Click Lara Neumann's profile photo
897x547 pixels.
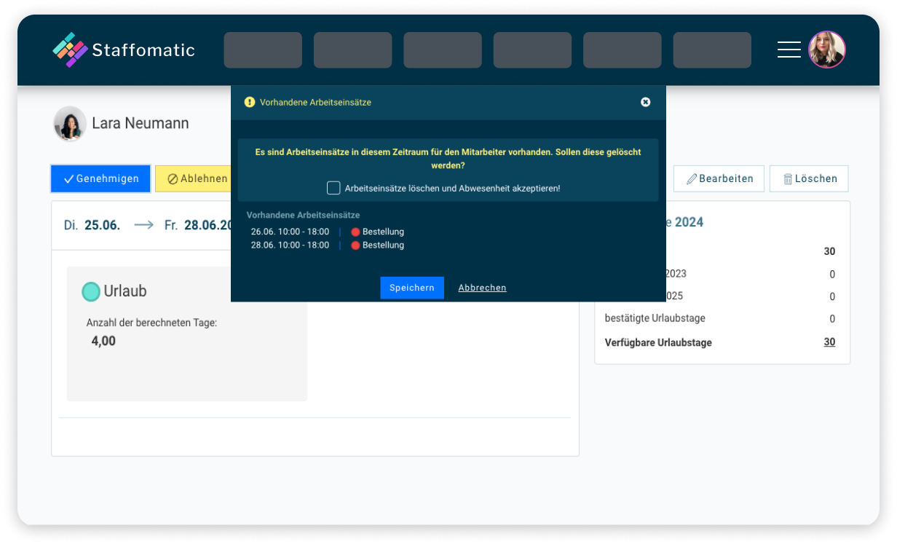coord(69,123)
